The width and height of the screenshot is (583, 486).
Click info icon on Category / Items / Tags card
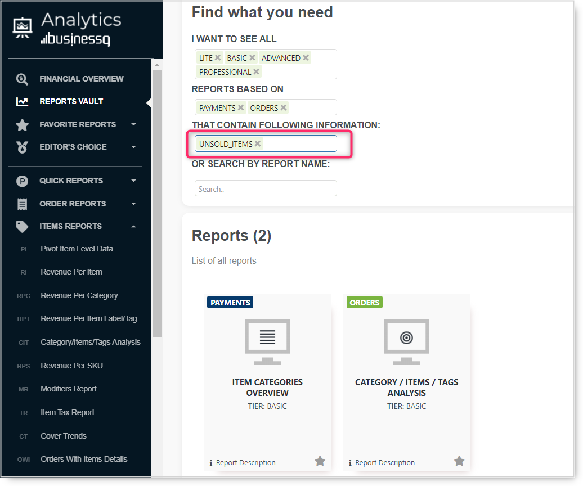pos(350,463)
